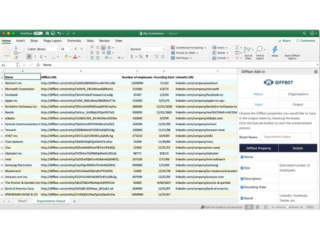The width and height of the screenshot is (320, 240).
Task: Click the Format Painter brush icon
Action: click(x=16, y=58)
